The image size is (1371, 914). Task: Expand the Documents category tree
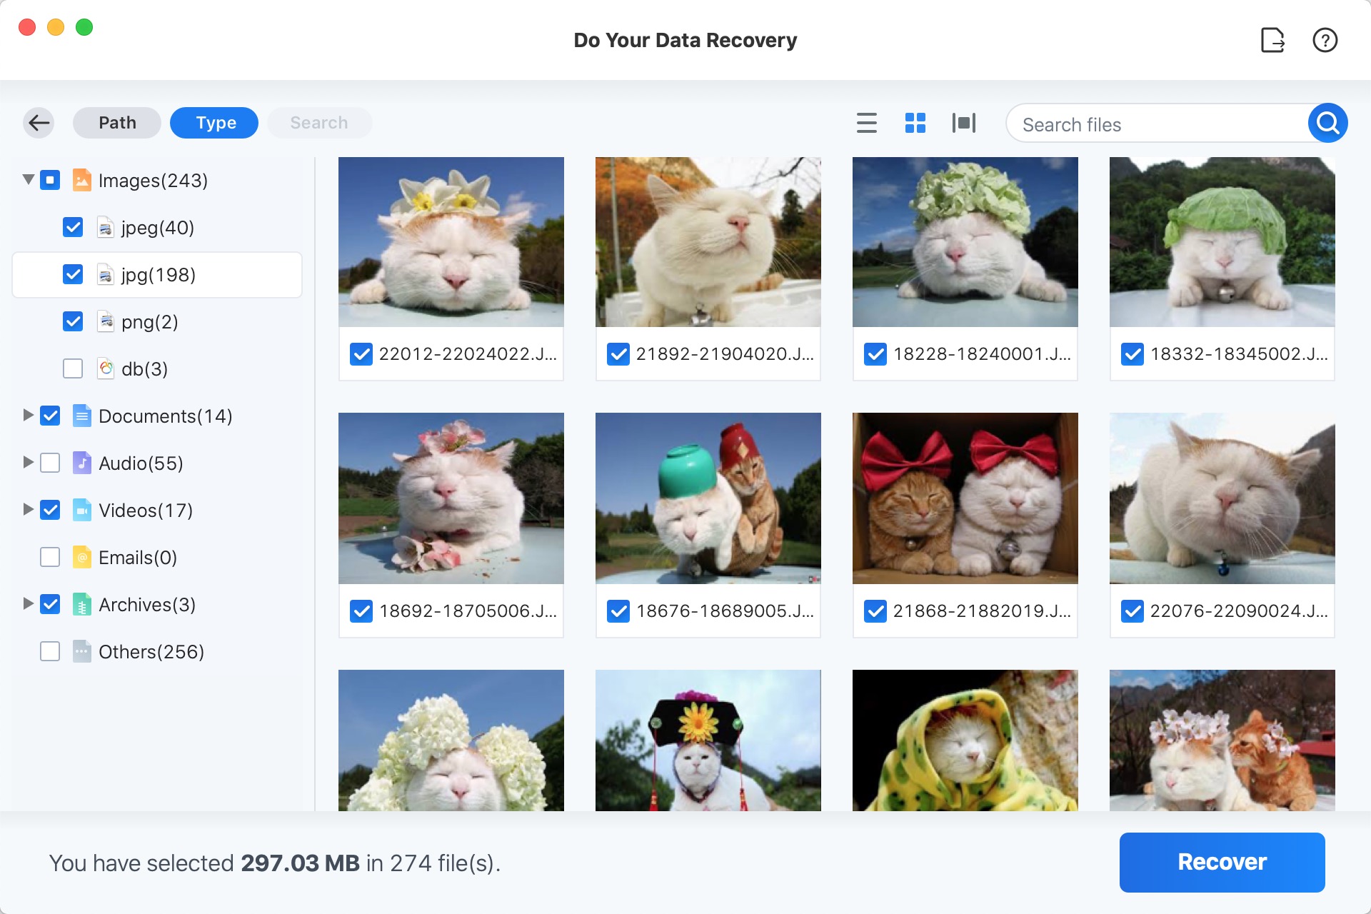pos(28,415)
